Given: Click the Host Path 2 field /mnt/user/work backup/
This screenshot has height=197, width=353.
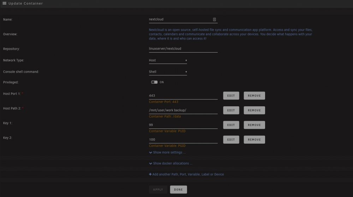Looking at the screenshot, I should pos(183,110).
